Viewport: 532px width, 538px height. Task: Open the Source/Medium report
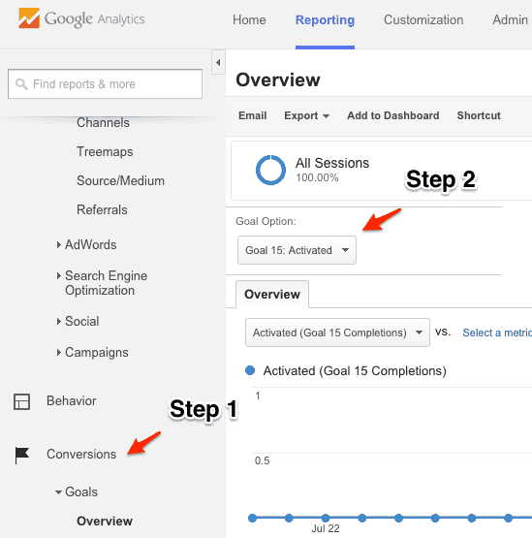pos(120,181)
